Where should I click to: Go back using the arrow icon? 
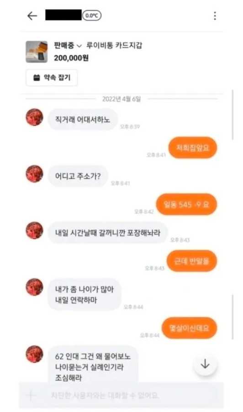32,16
